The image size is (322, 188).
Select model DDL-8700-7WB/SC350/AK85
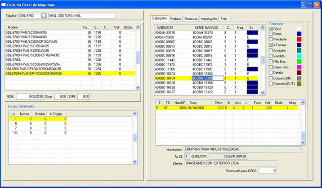(70, 32)
